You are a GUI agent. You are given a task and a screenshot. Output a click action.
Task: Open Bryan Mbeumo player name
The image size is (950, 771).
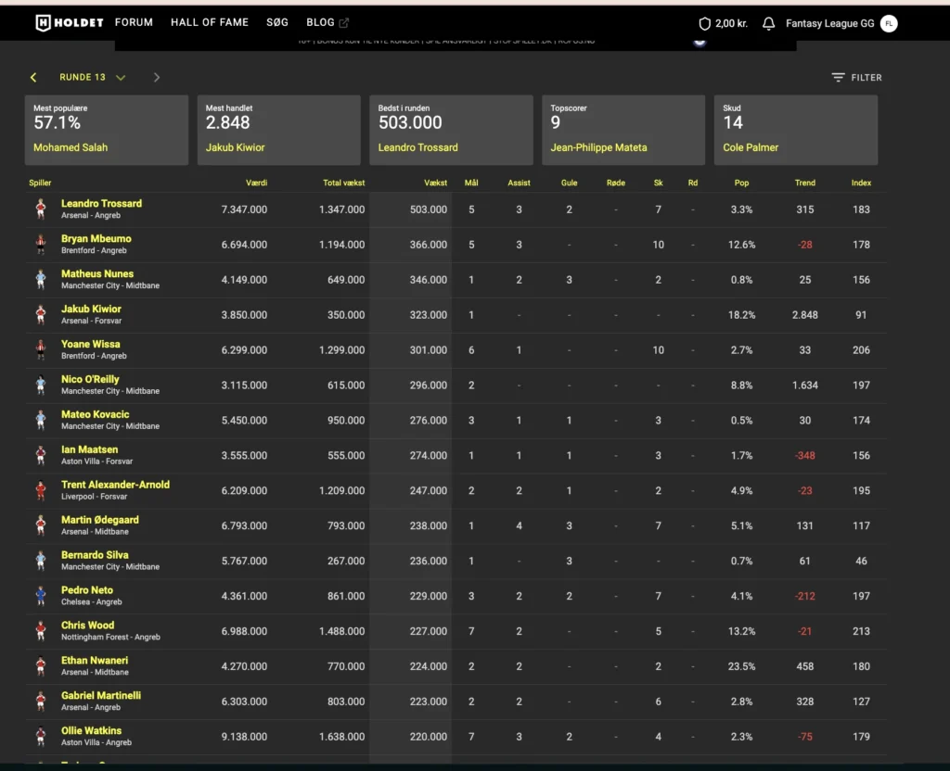pyautogui.click(x=96, y=238)
